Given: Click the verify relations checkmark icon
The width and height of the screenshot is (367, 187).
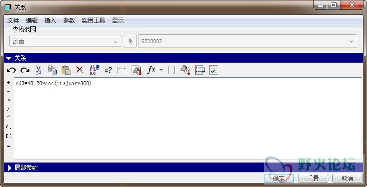Looking at the screenshot, I should click(214, 70).
